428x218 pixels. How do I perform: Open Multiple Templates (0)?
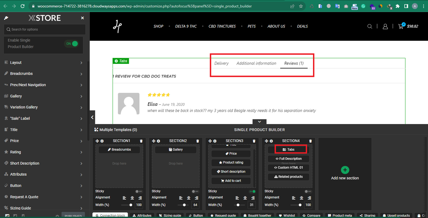(116, 130)
